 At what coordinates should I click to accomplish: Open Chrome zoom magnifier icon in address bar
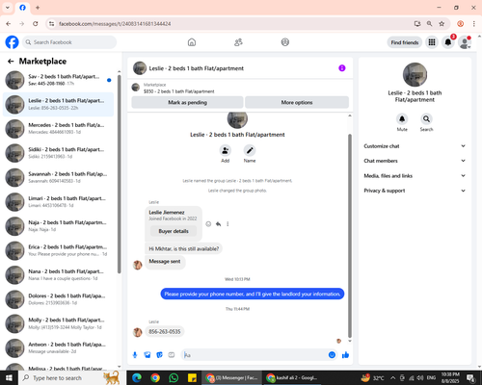[x=429, y=24]
